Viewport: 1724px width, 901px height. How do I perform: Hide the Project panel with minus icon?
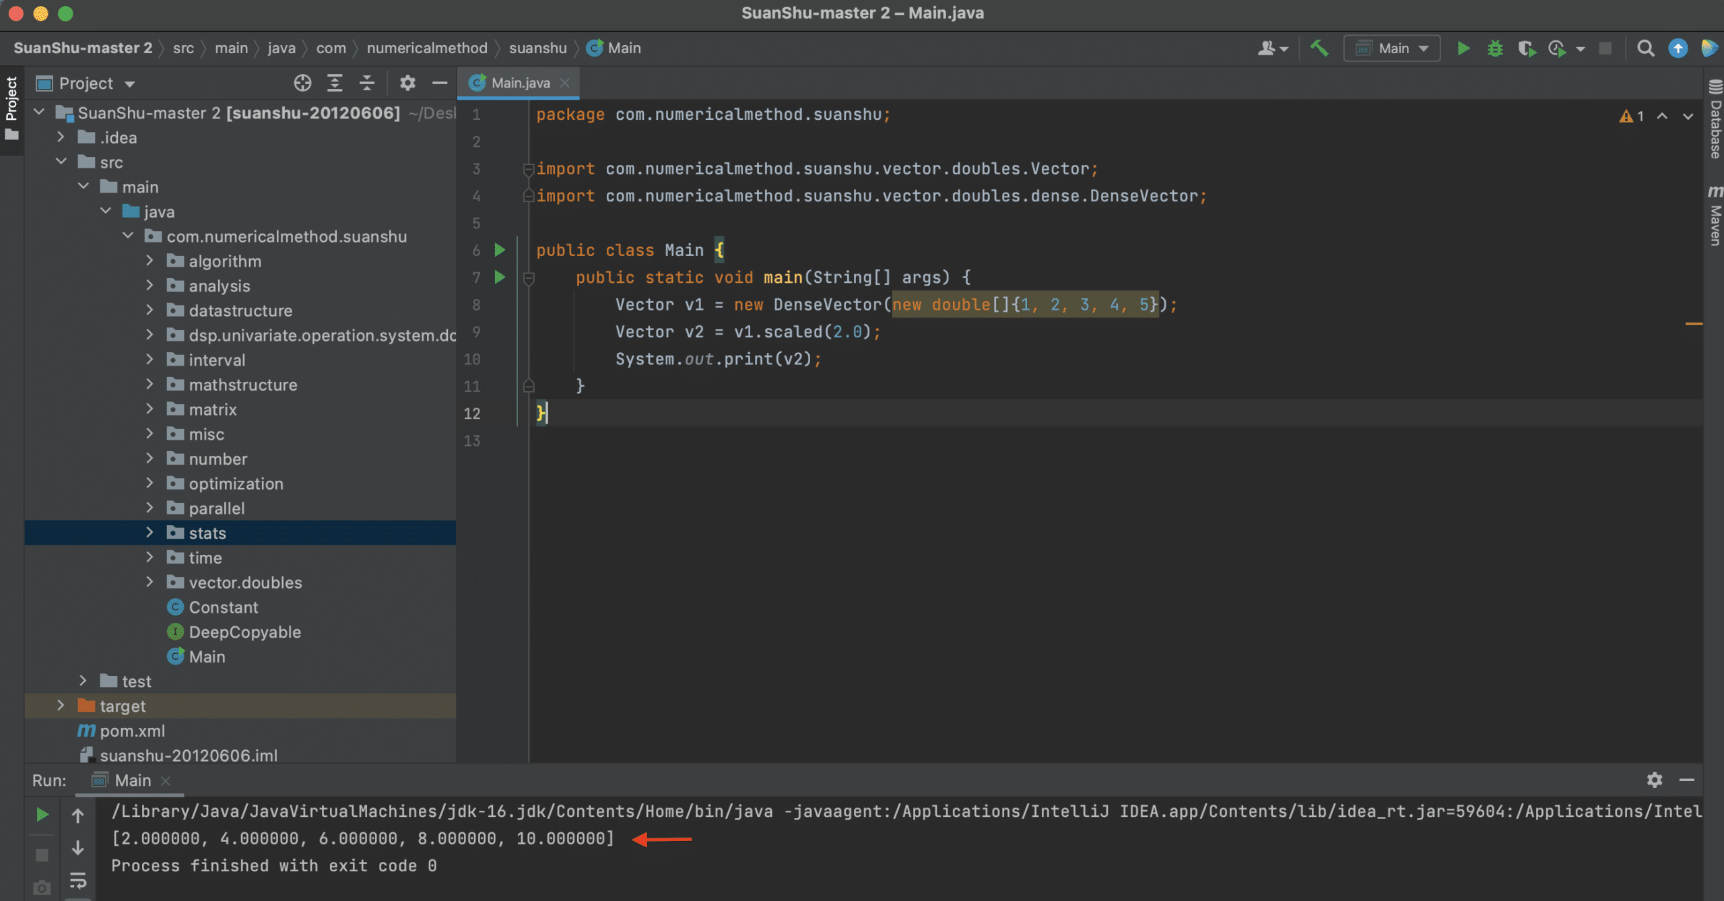(x=440, y=83)
